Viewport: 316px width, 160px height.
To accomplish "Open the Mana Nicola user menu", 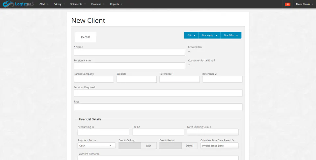I will pos(304,4).
